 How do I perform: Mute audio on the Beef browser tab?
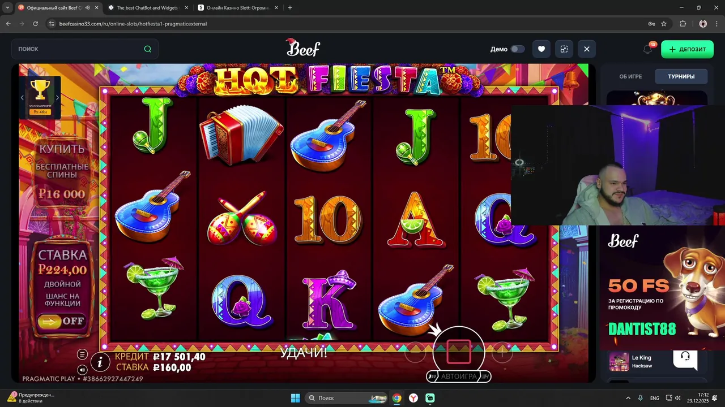pyautogui.click(x=88, y=8)
